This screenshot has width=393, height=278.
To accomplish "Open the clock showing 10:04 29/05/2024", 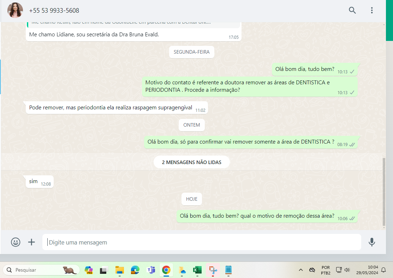I will pyautogui.click(x=367, y=270).
